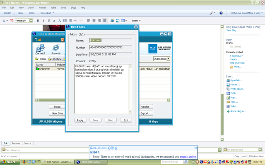Apply numbered list formatting
Screen dimensions: 265x165
[65, 21]
